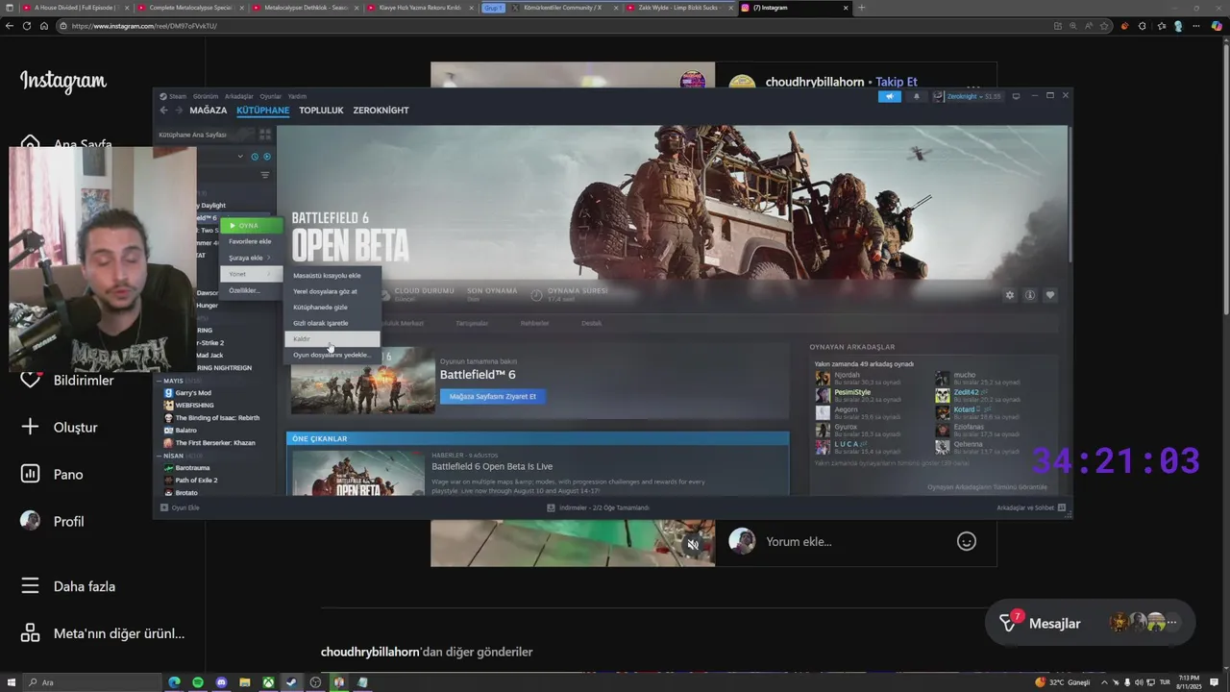Open Arkadaşlar ve Sohbet panel
Viewport: 1230px width, 692px height.
pos(1032,507)
